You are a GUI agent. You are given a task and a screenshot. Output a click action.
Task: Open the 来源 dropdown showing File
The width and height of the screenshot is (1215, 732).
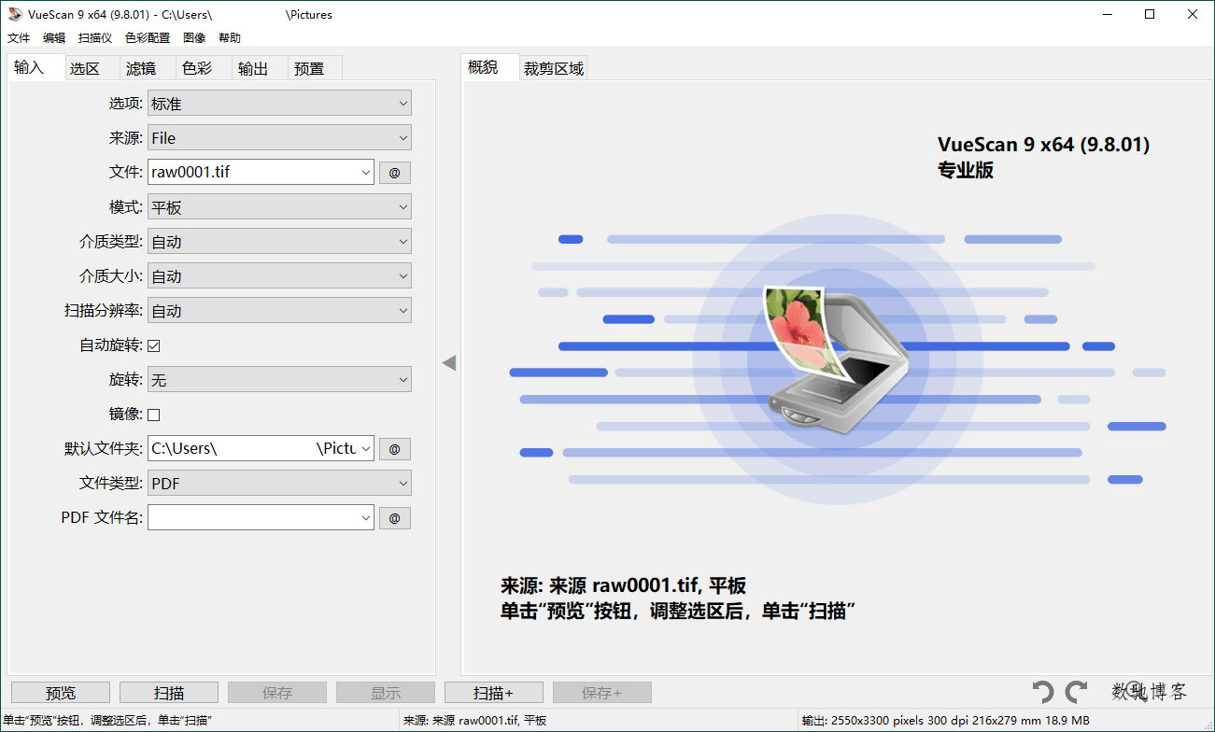(x=279, y=138)
